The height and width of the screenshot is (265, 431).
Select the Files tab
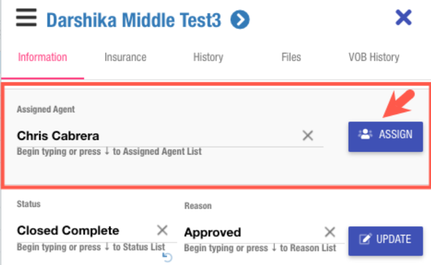tap(291, 57)
